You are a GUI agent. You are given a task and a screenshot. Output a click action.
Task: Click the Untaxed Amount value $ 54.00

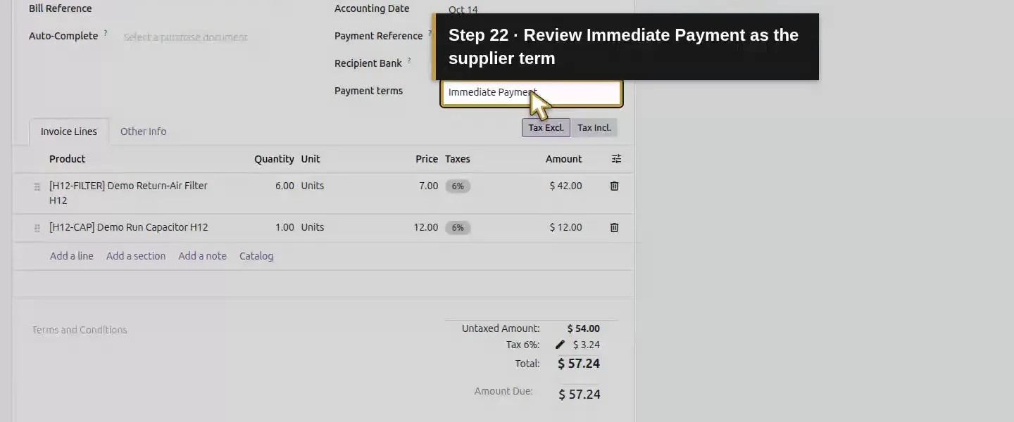583,328
